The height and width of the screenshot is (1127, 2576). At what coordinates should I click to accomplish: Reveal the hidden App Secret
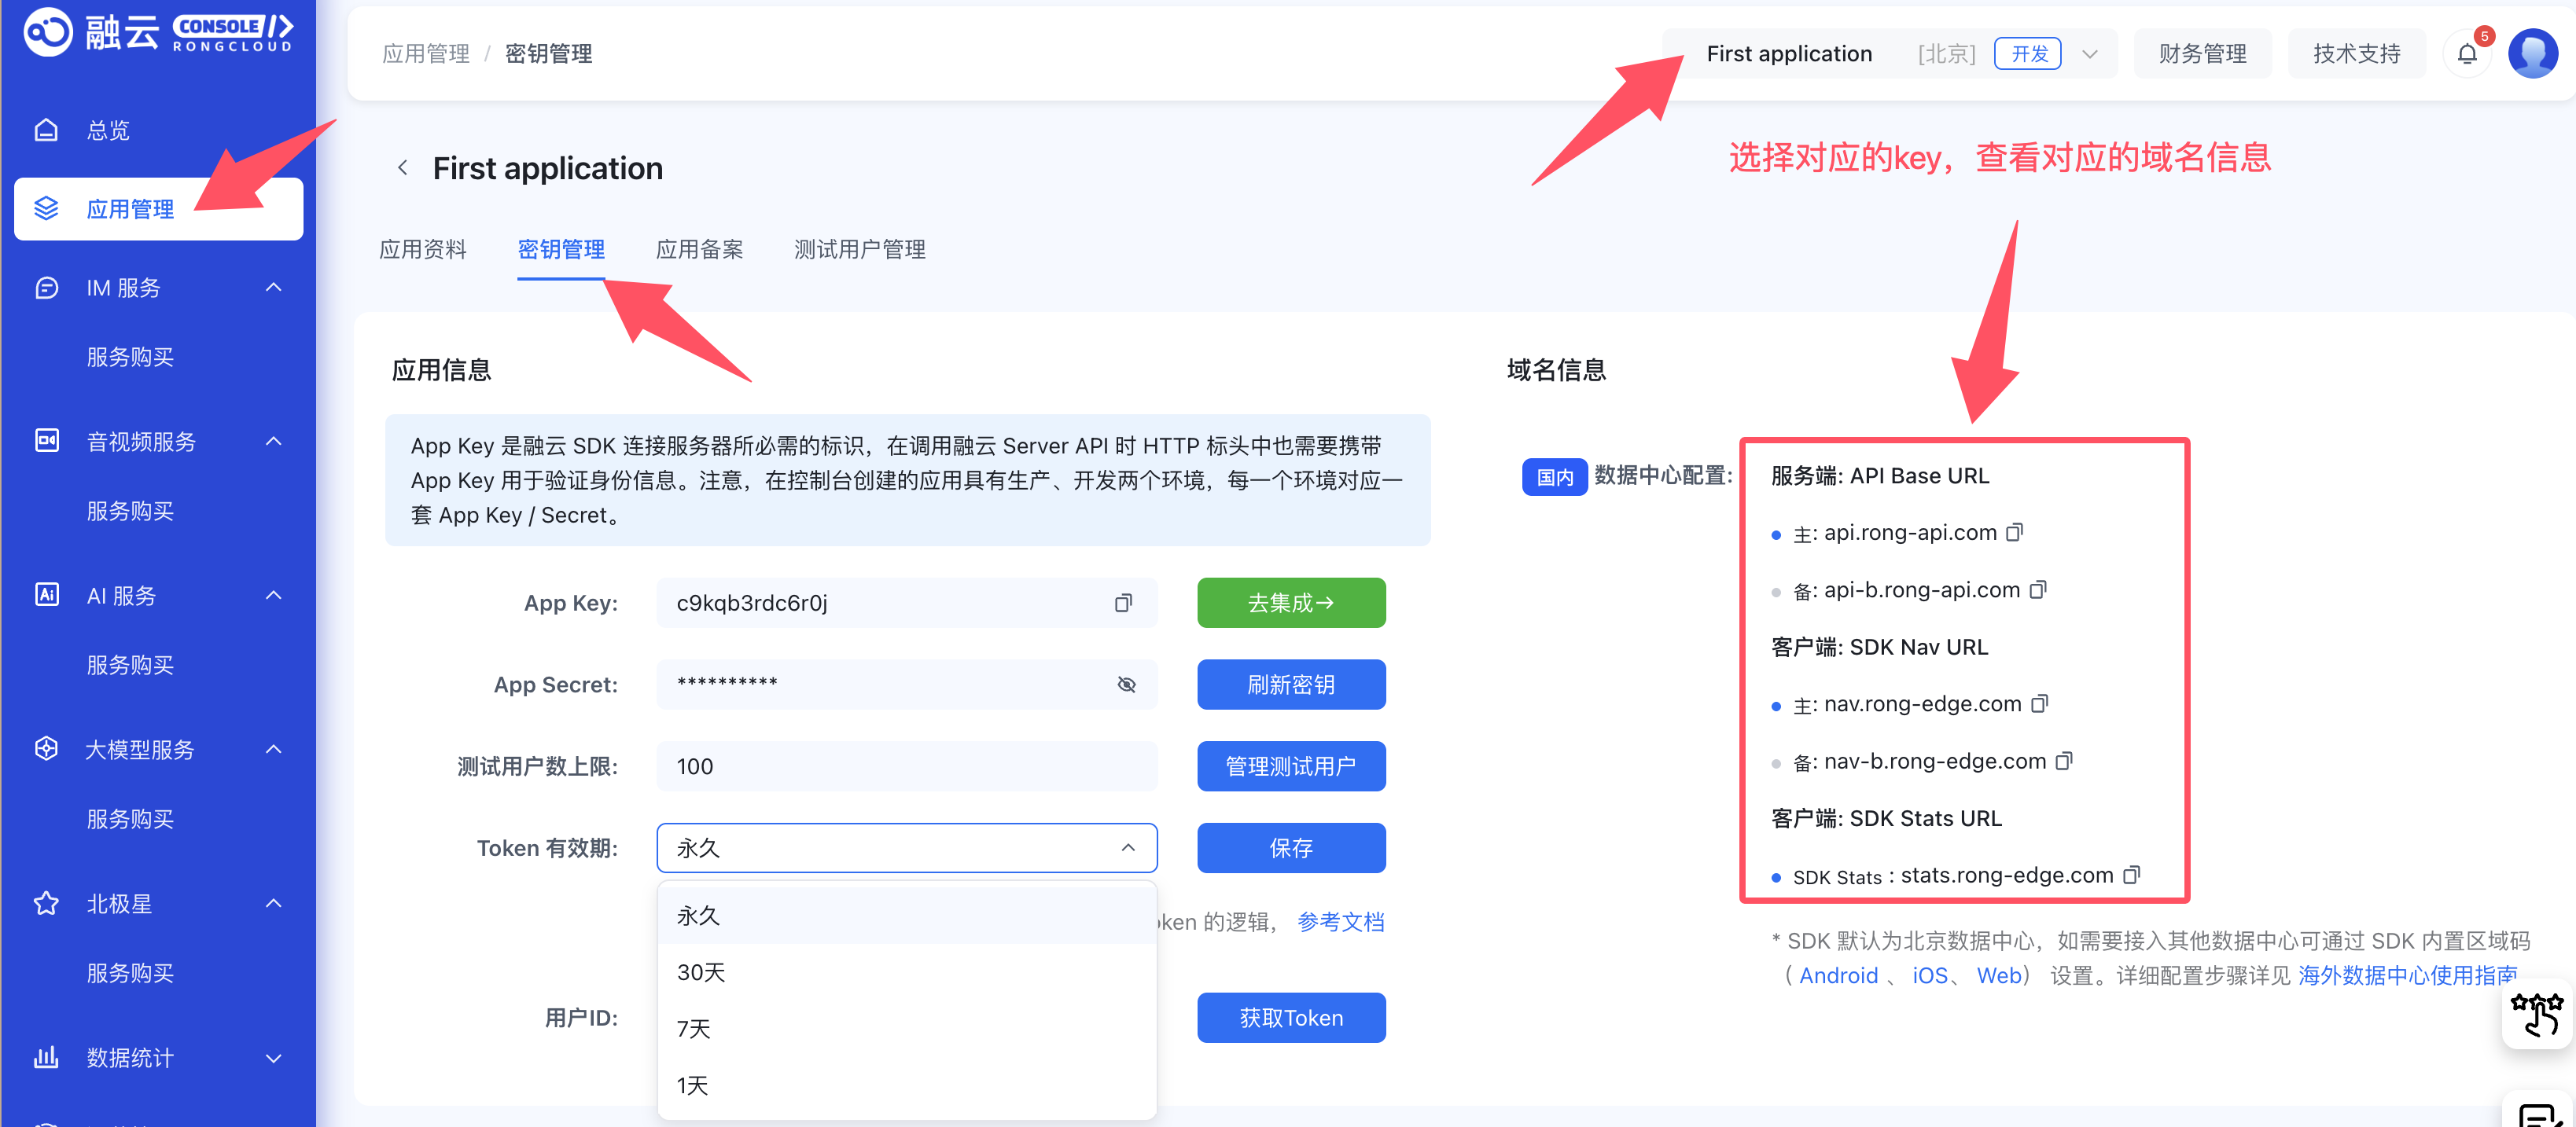pyautogui.click(x=1126, y=685)
